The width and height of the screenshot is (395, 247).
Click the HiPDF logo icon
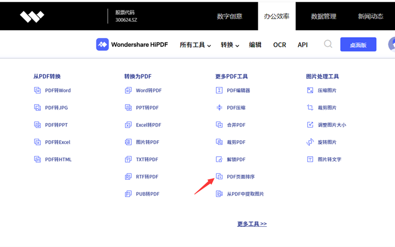[102, 44]
